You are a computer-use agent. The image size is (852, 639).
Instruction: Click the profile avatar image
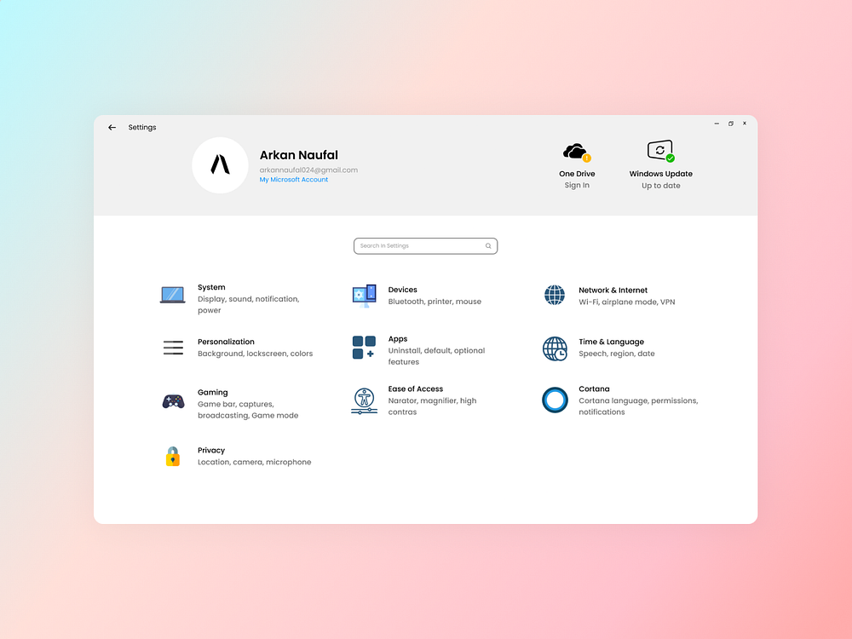click(x=220, y=164)
